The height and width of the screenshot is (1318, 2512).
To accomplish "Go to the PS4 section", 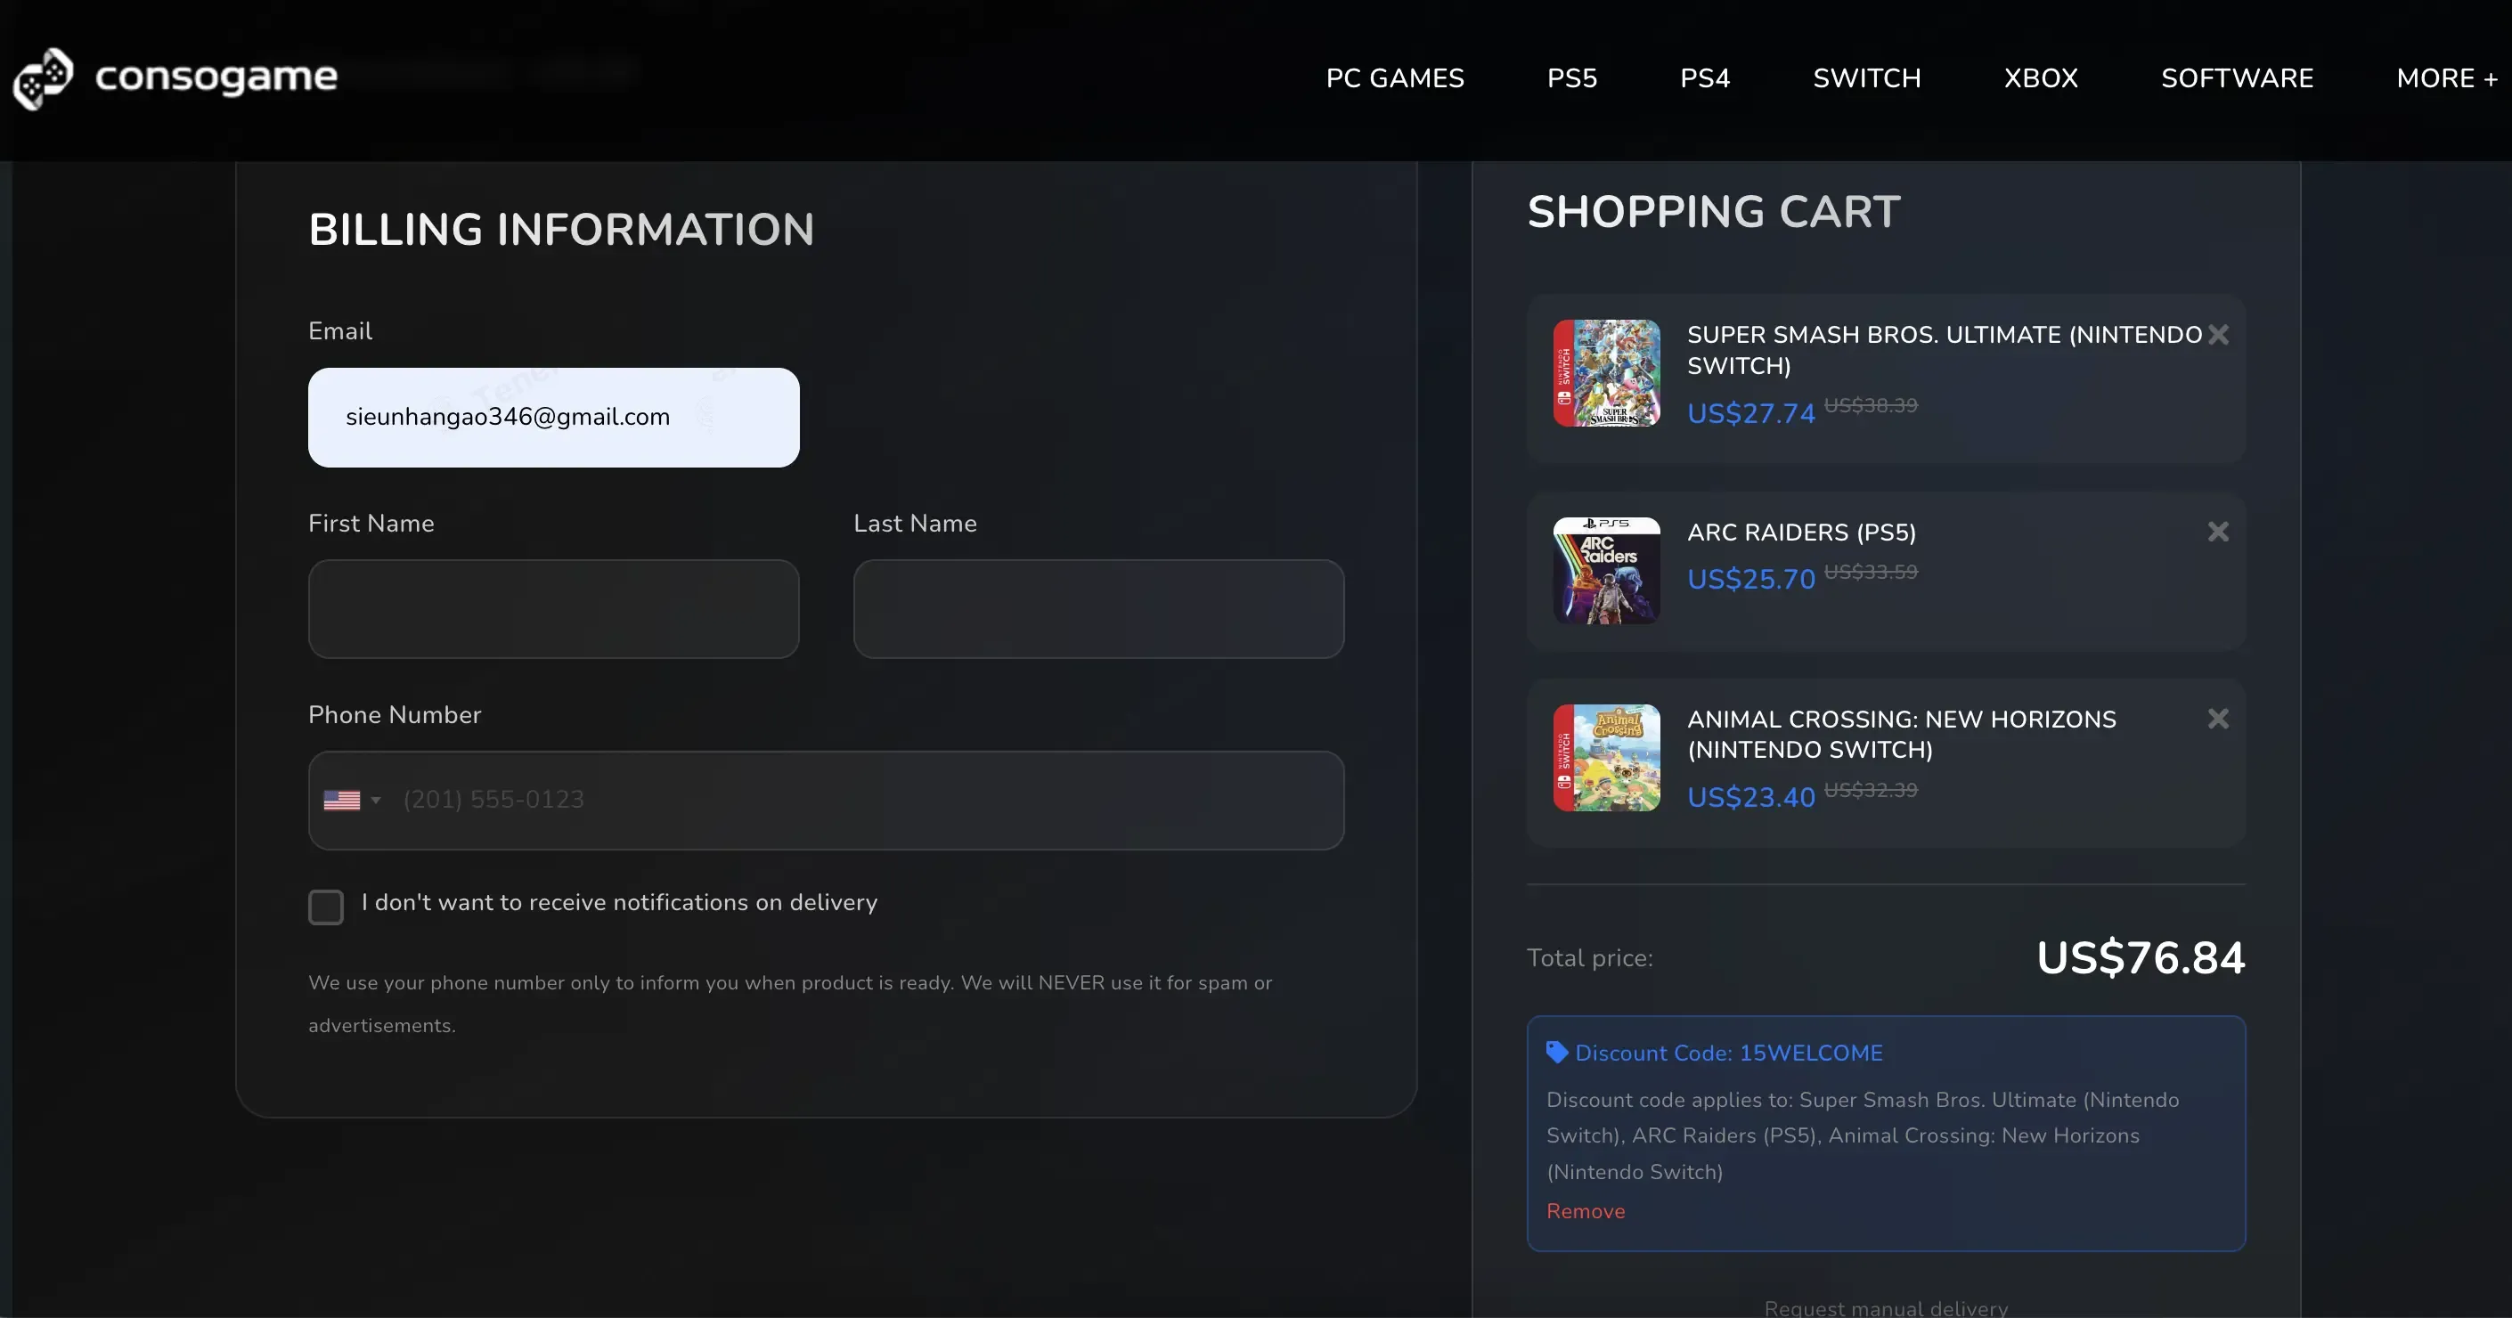I will coord(1705,78).
